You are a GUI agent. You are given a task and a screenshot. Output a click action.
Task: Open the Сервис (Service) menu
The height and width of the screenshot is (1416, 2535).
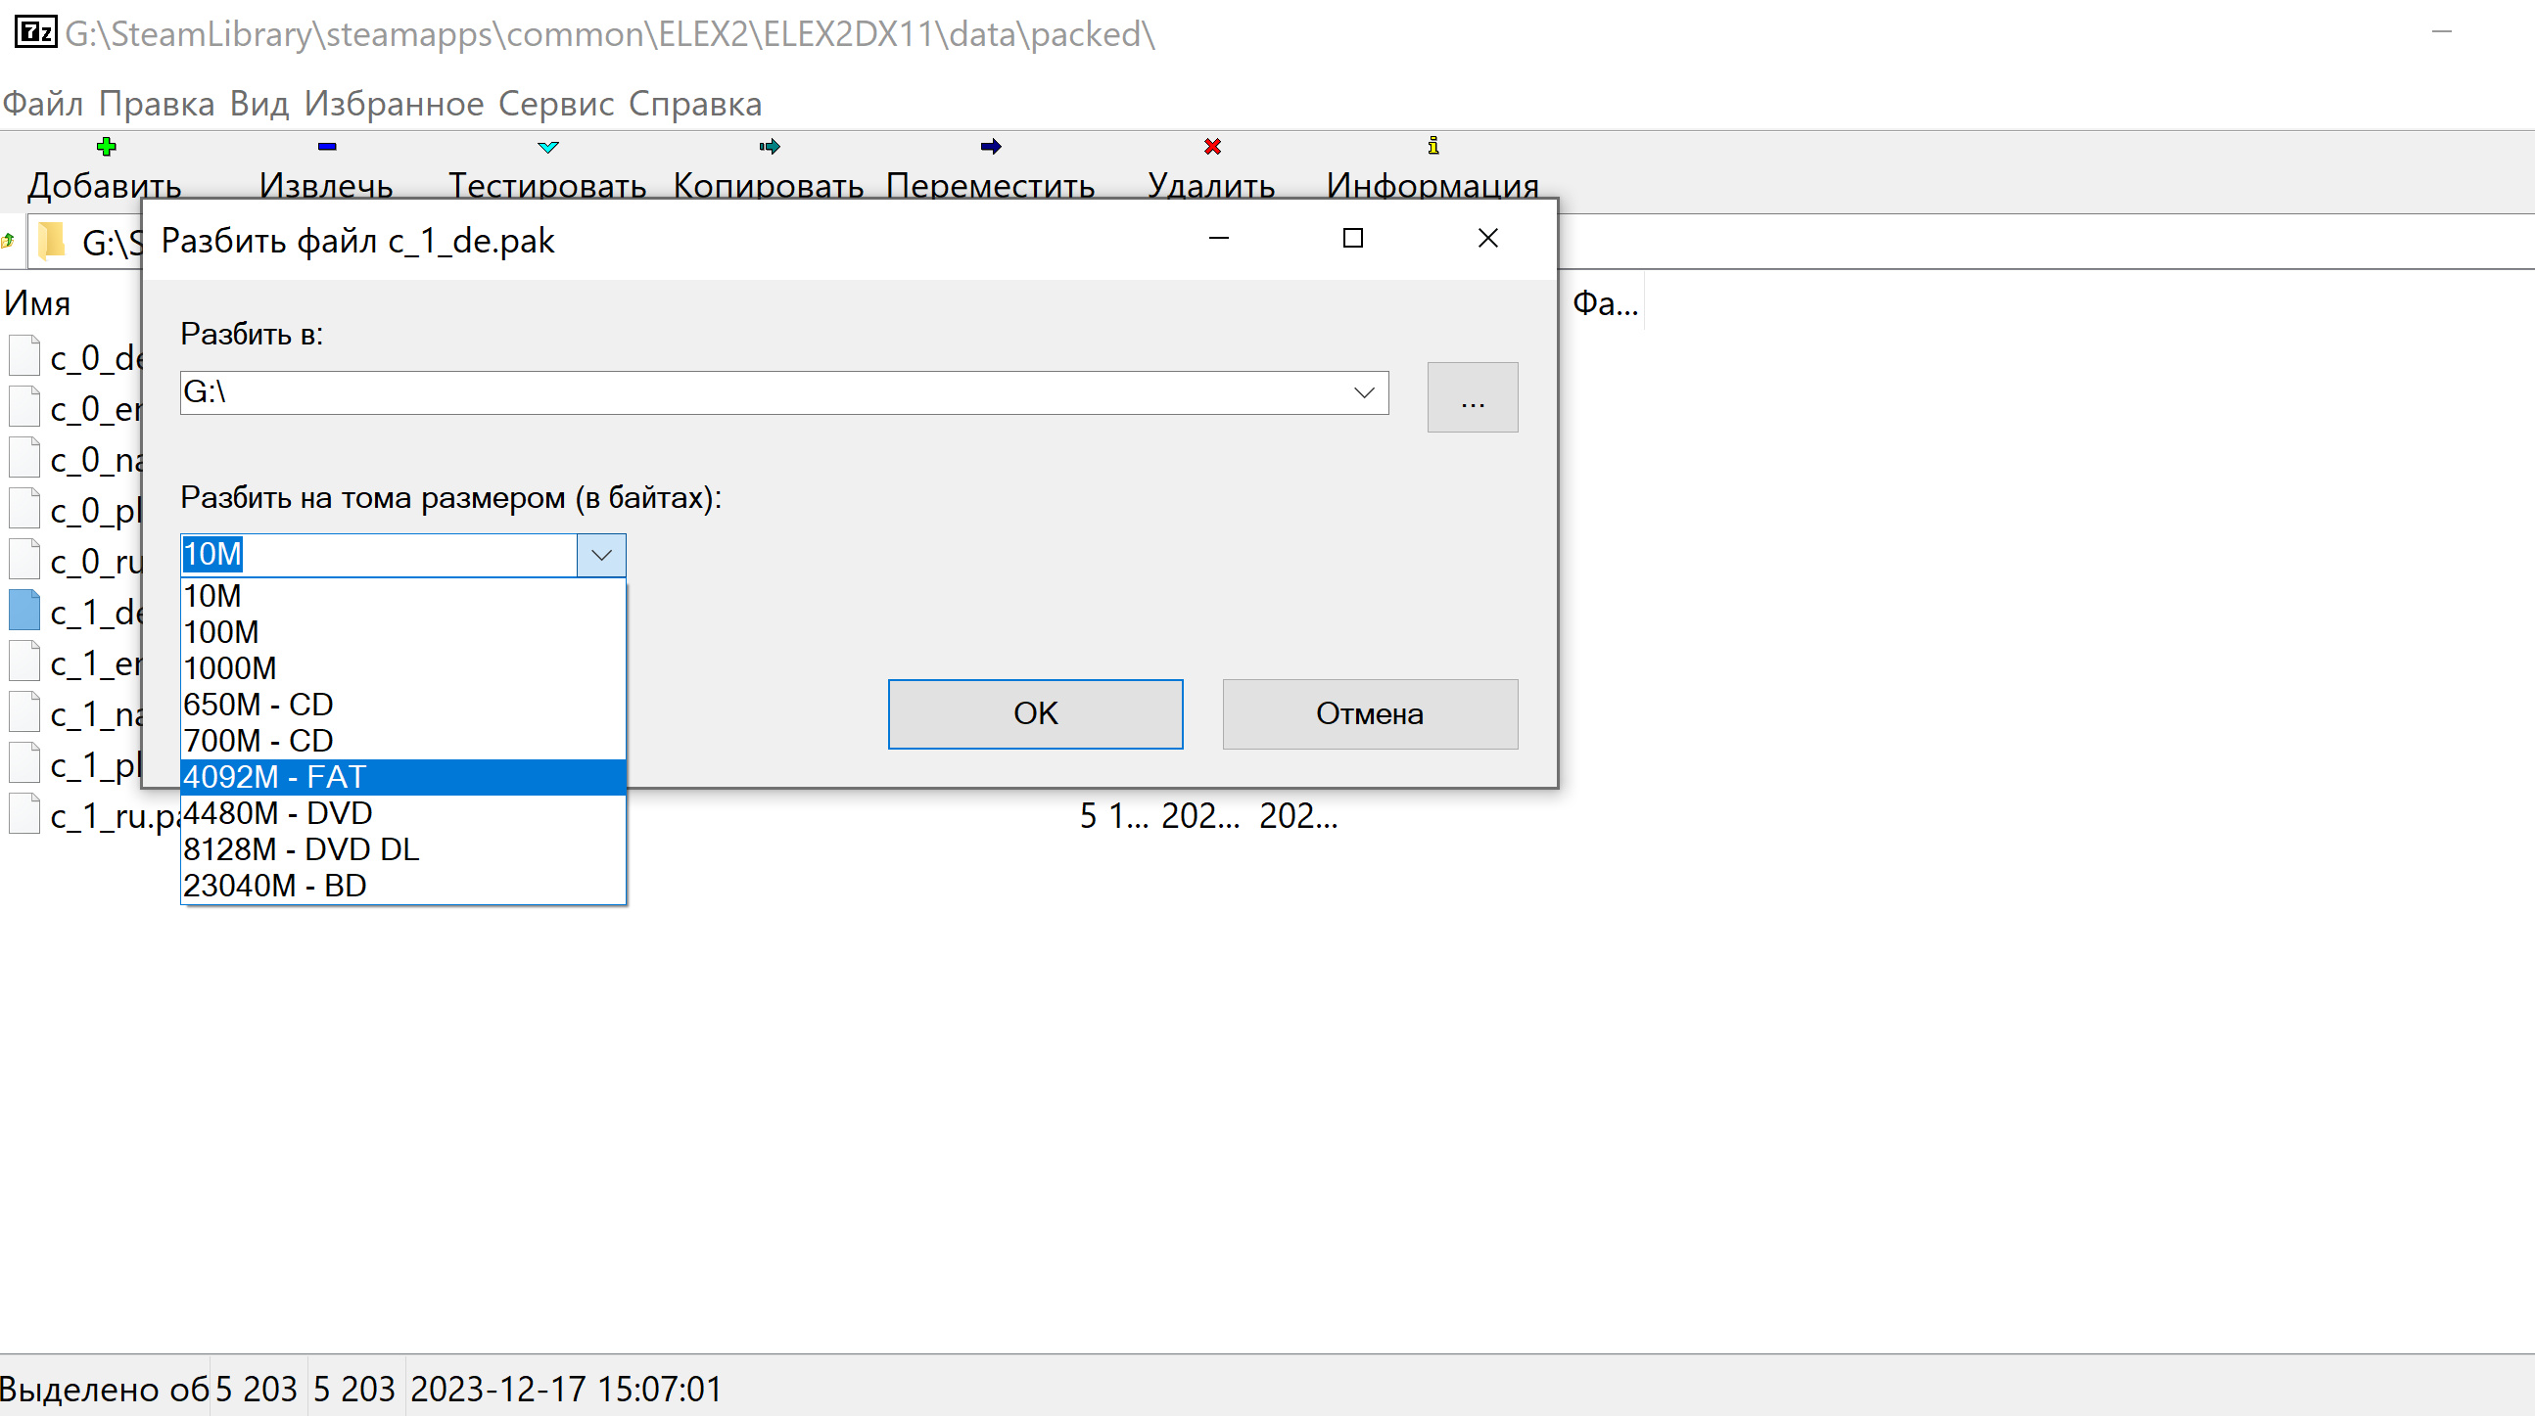(555, 105)
